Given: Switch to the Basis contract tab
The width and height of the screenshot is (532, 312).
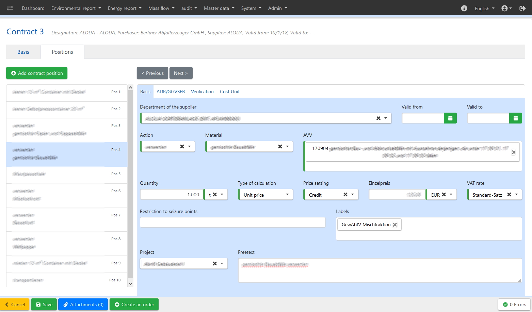Looking at the screenshot, I should [x=23, y=52].
